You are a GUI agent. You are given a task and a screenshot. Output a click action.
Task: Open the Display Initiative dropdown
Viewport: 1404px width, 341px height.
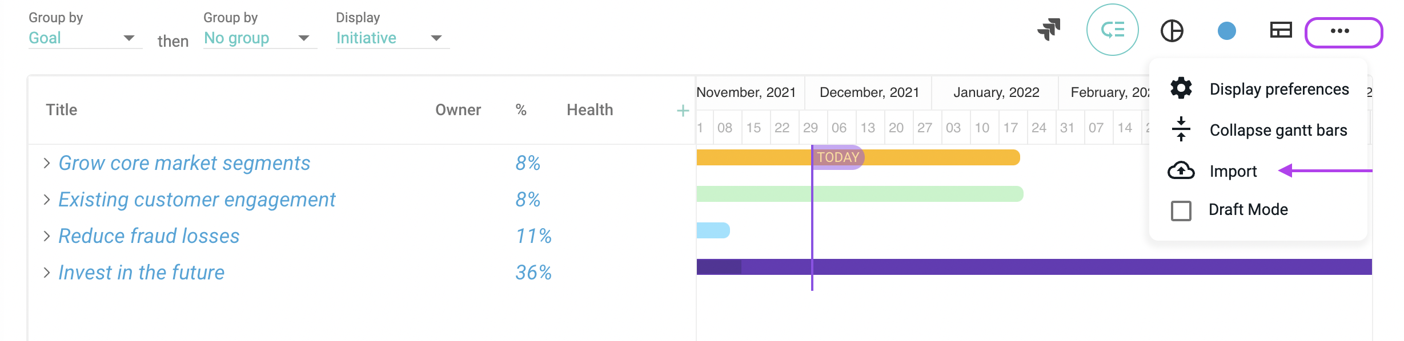392,38
